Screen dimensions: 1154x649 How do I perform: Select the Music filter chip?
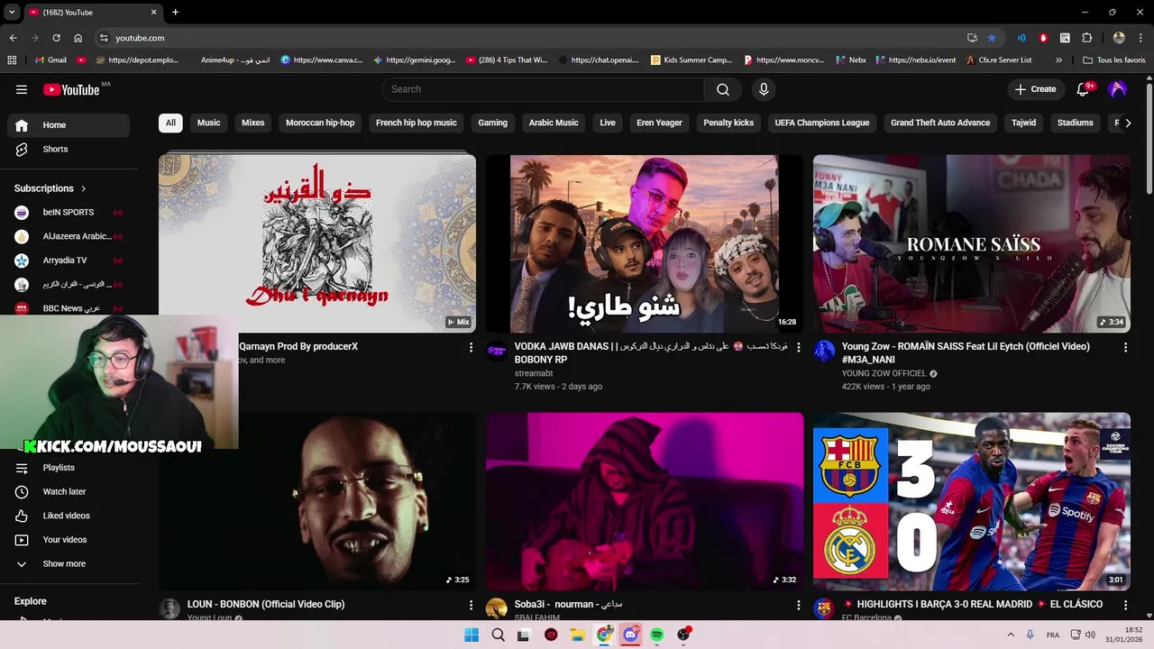pos(209,123)
